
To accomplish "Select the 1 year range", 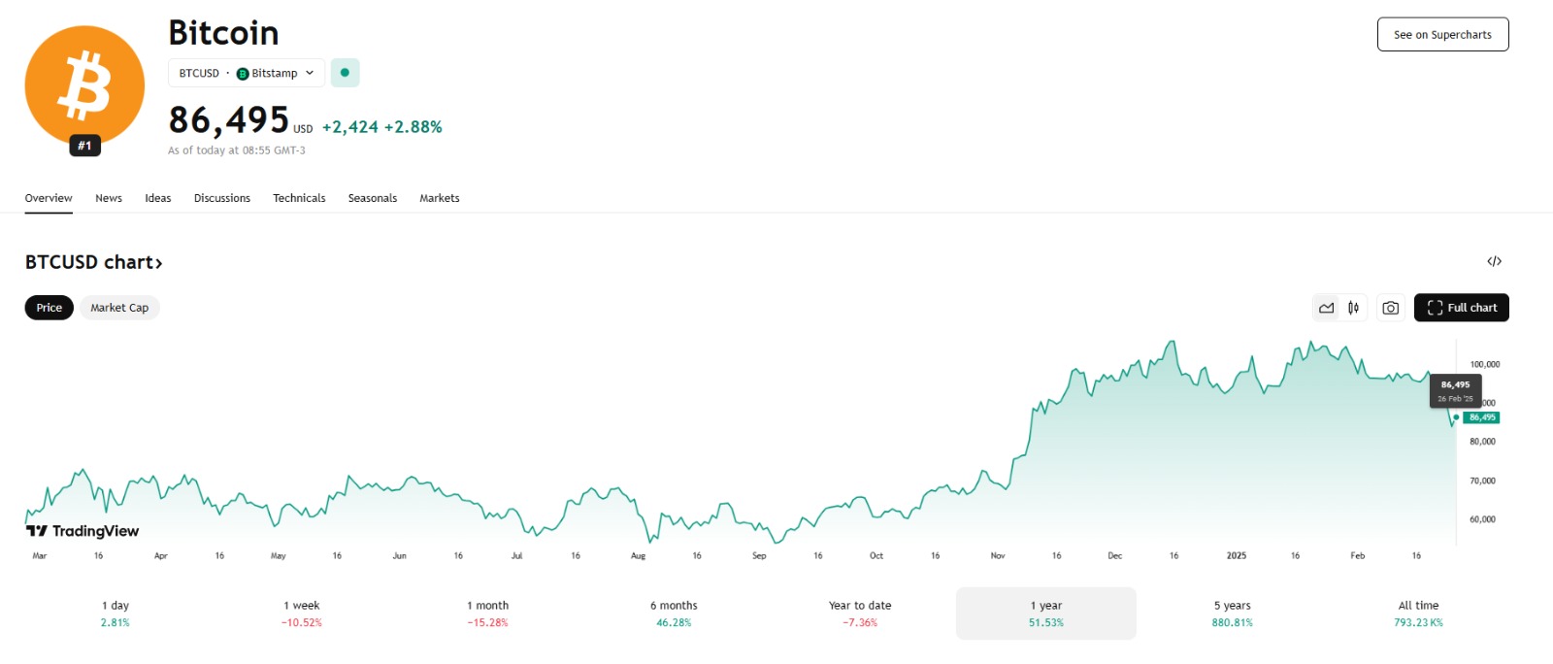I will 1045,614.
